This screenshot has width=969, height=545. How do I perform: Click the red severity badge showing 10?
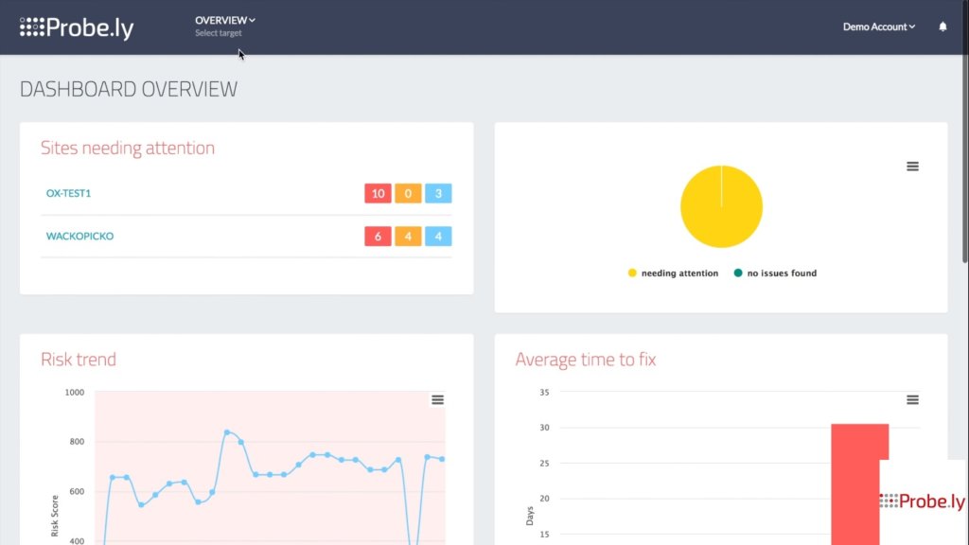point(378,192)
